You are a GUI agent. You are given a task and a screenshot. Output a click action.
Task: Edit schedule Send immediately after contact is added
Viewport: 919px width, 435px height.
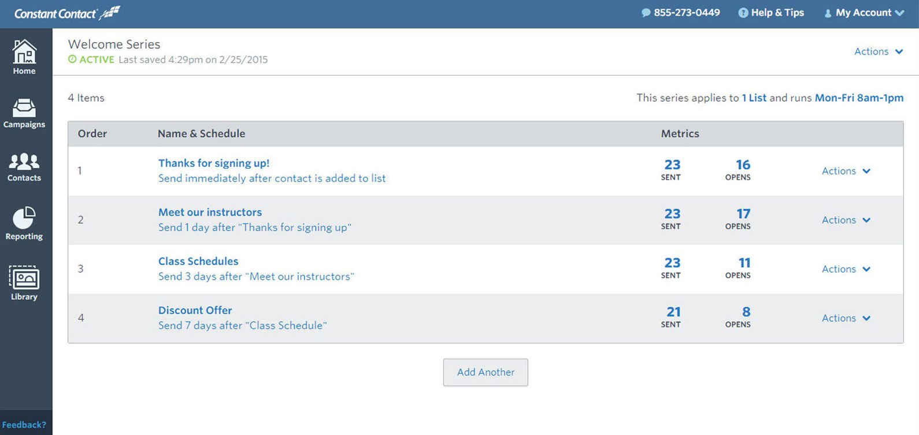272,179
